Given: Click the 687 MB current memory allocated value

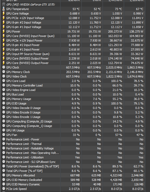Looking at the screenshot, I should [75, 175].
